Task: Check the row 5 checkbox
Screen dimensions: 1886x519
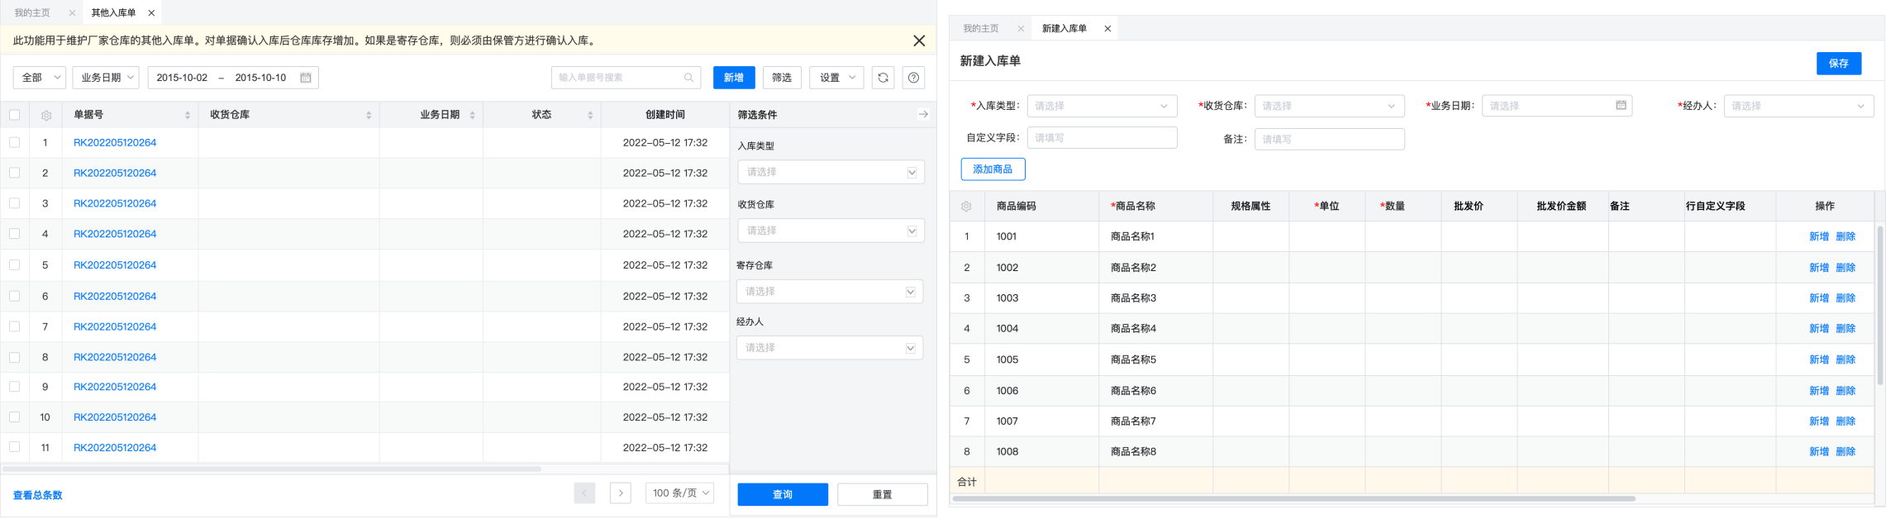Action: pos(15,265)
